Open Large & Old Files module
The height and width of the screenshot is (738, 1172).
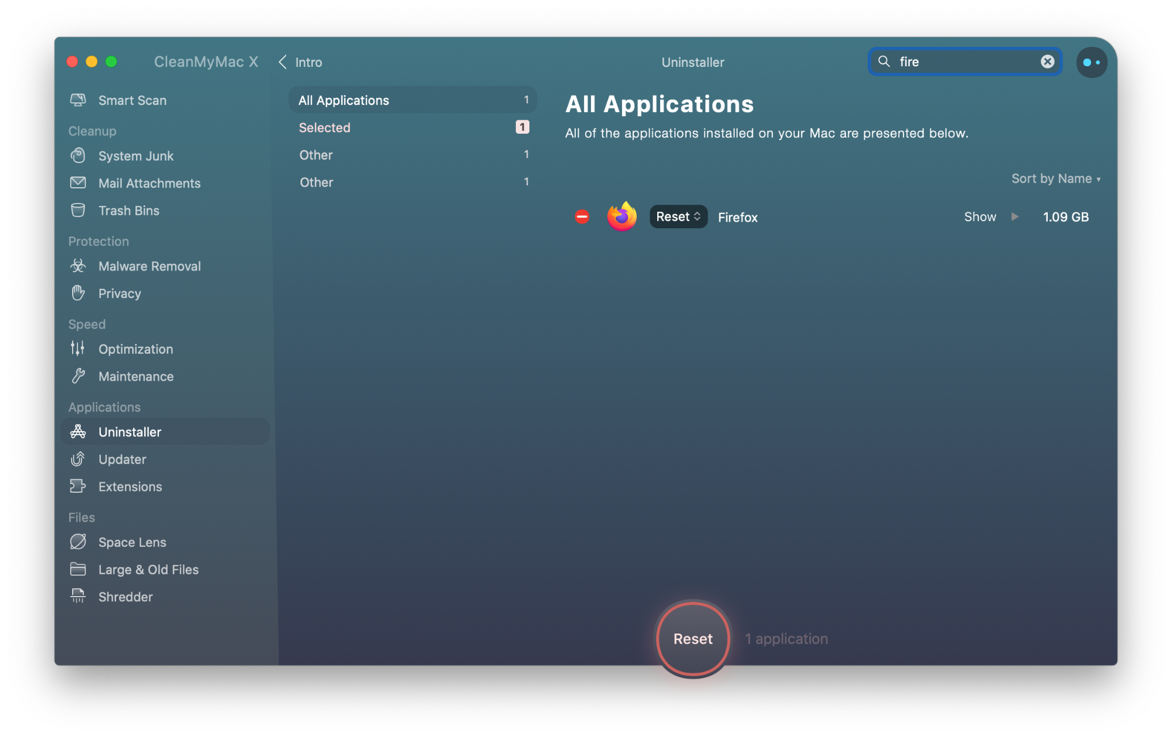pos(165,569)
